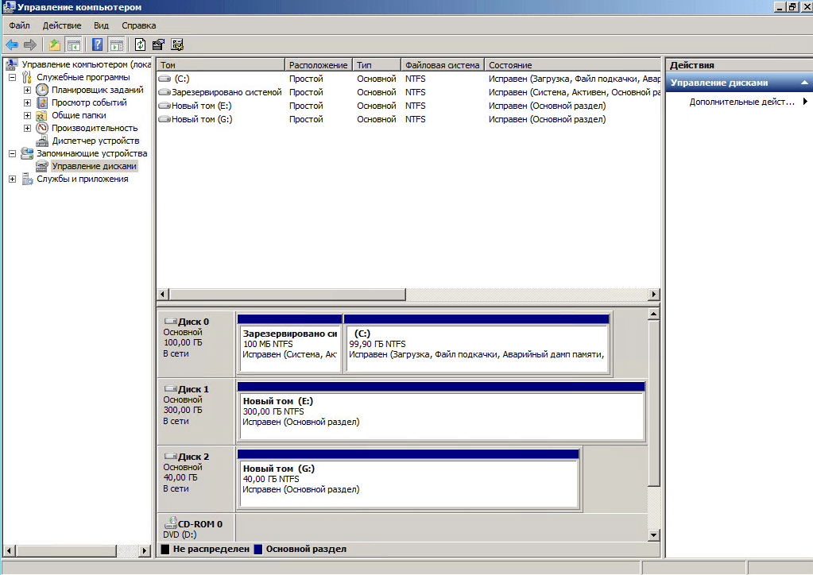813x575 pixels.
Task: Click the Refresh toolbar icon
Action: pos(141,44)
